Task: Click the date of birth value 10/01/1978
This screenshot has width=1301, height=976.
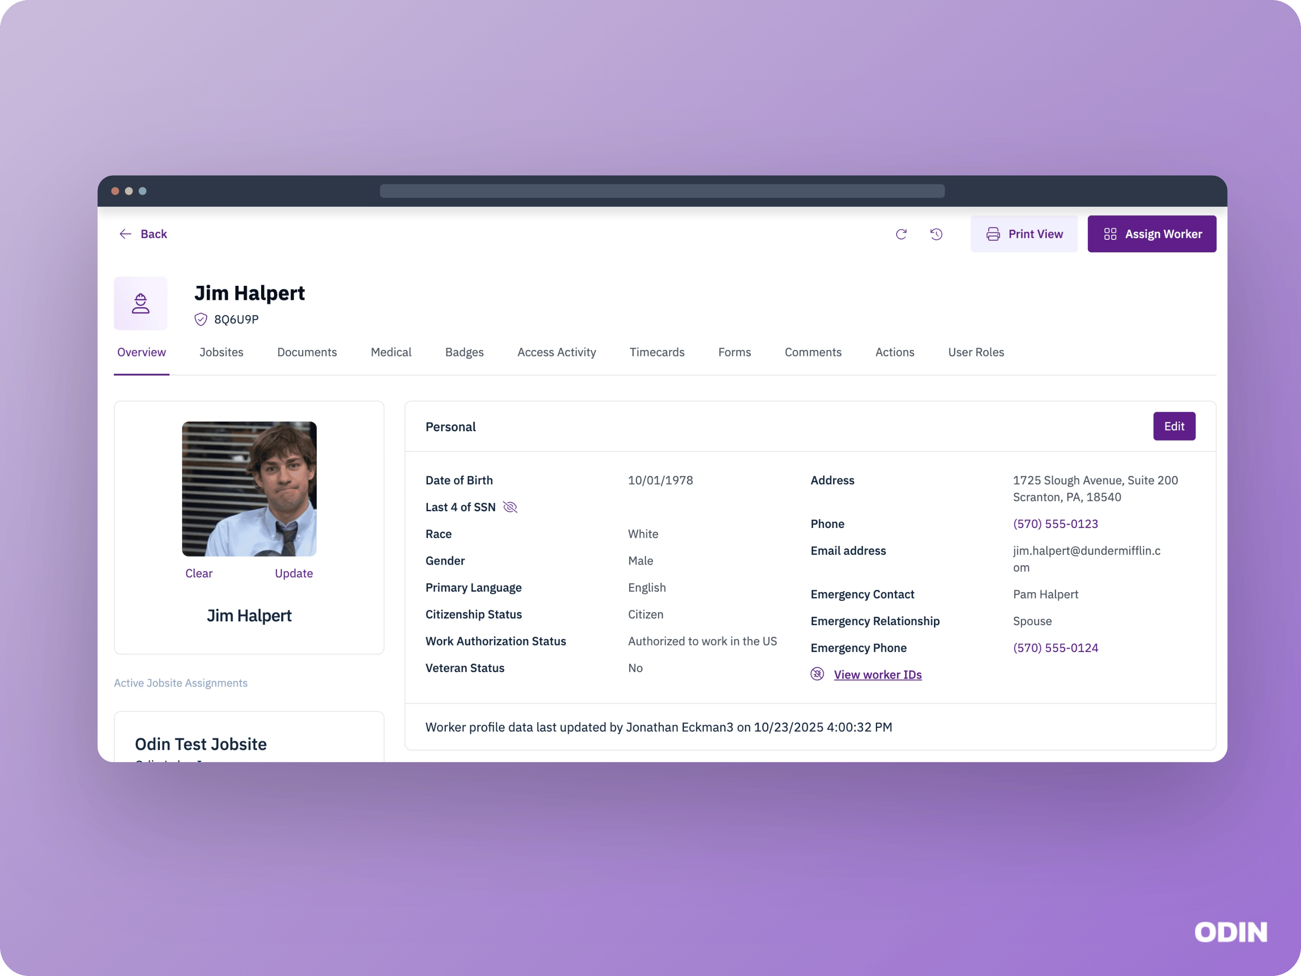Action: [x=661, y=481]
